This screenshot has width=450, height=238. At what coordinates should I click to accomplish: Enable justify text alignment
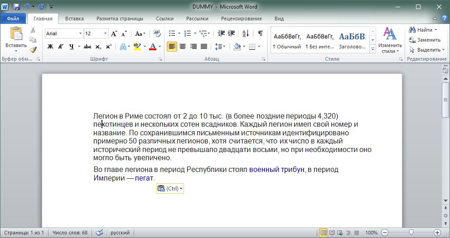click(x=204, y=47)
